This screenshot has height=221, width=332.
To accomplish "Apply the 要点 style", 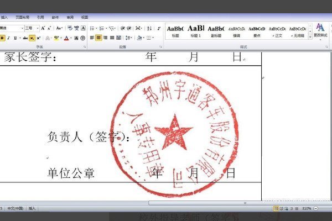I will [257, 31].
